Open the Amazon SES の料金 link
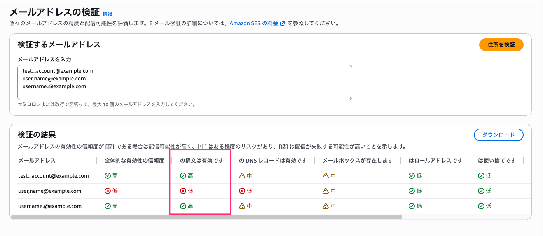The height and width of the screenshot is (236, 543). point(254,23)
